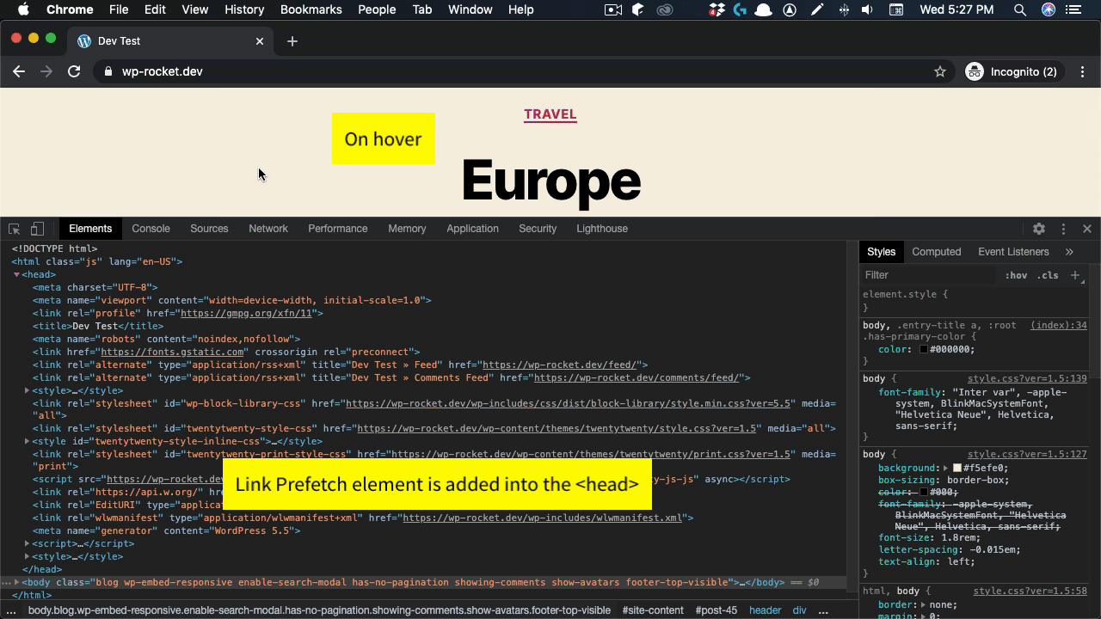Open the Apple menu
This screenshot has width=1101, height=619.
23,9
